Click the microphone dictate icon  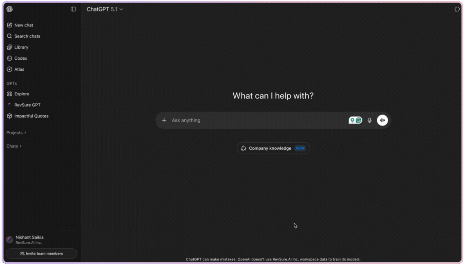click(369, 120)
